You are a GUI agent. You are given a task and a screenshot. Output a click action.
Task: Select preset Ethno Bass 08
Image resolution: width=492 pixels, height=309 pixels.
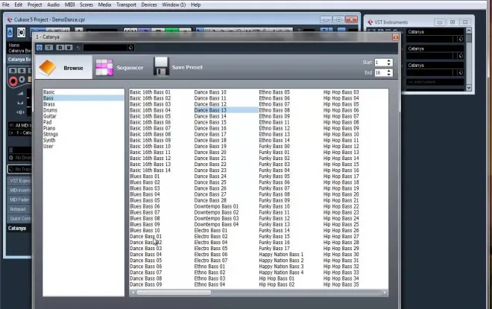pos(274,110)
